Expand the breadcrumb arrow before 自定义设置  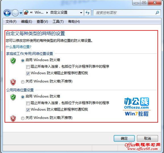(47, 13)
